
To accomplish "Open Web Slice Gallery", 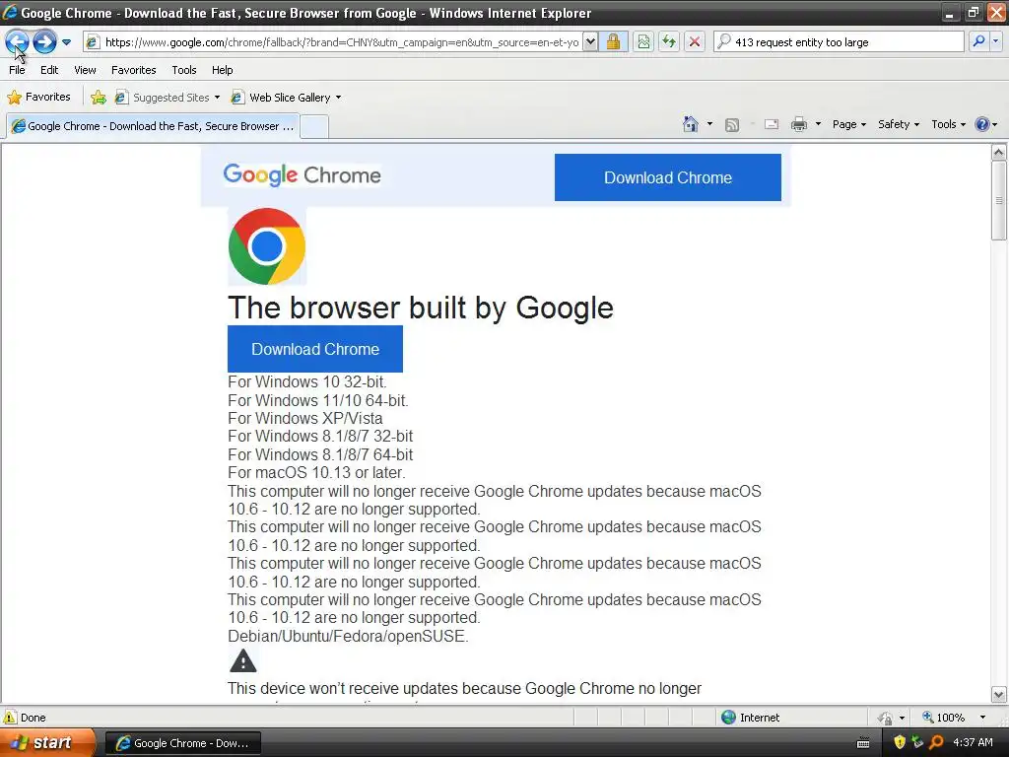I will tap(281, 98).
